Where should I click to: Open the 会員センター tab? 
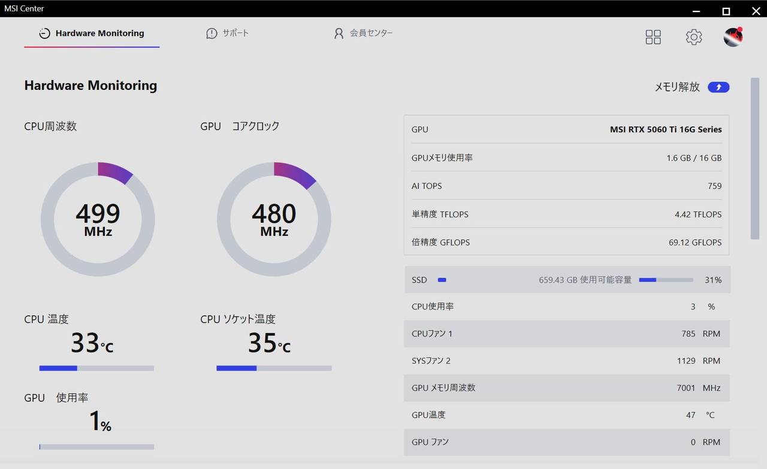tap(363, 34)
